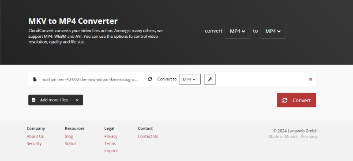The width and height of the screenshot is (353, 161).
Task: Open the Security link
Action: pyautogui.click(x=34, y=143)
